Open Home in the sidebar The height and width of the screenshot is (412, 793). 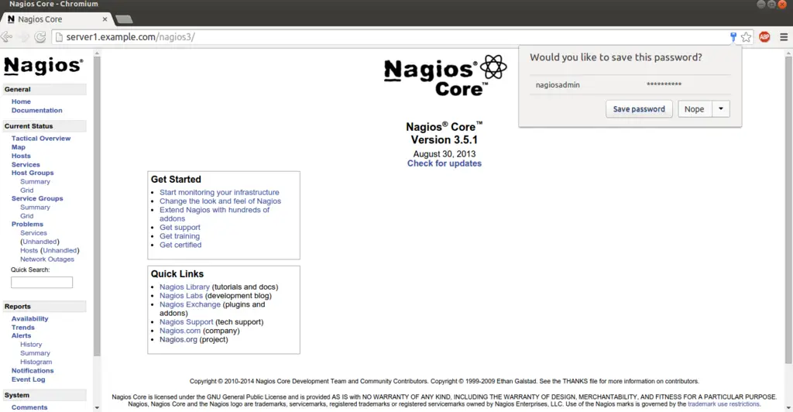point(21,101)
